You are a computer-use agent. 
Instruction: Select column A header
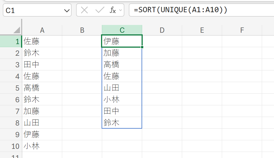(42, 30)
